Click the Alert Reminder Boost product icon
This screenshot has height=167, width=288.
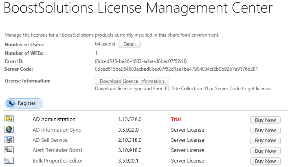(x=9, y=150)
